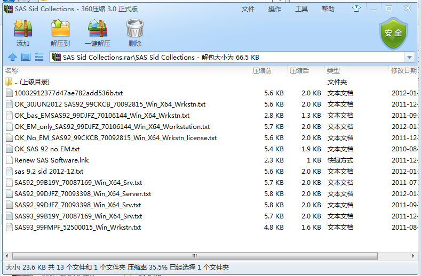Click the Extract To (解压到) icon
This screenshot has width=421, height=276.
point(60,28)
